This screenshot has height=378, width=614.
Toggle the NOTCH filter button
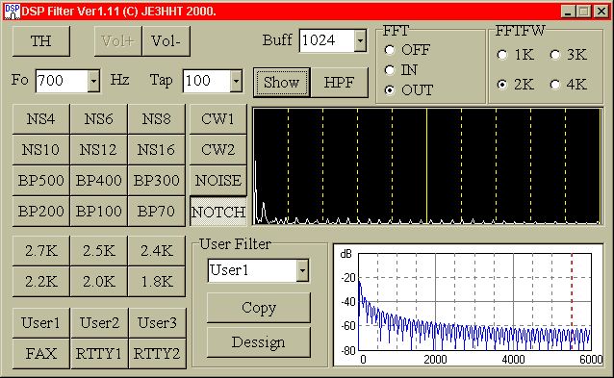(x=218, y=212)
